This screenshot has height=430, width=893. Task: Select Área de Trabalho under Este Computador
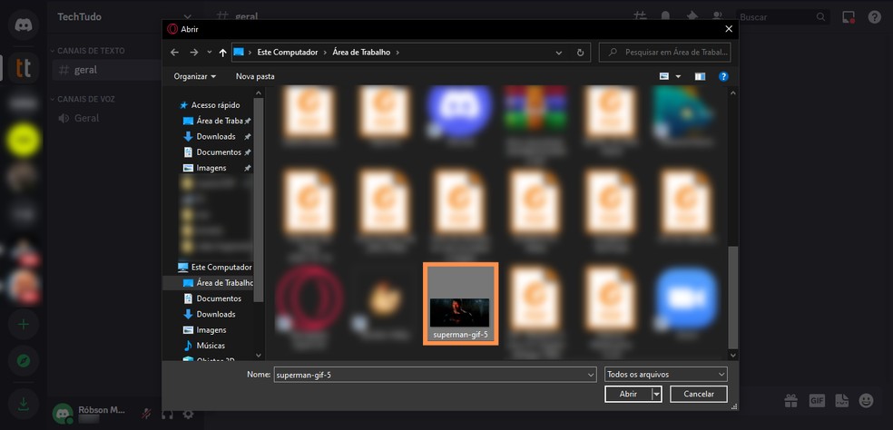pos(218,283)
